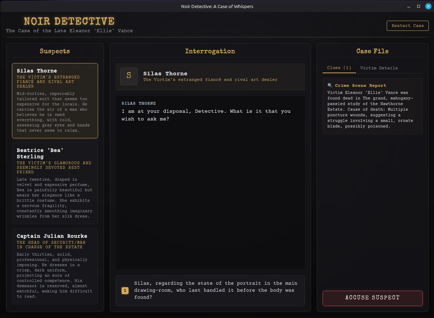
Task: Open the Crime Scene Report clue card
Action: coord(372,106)
